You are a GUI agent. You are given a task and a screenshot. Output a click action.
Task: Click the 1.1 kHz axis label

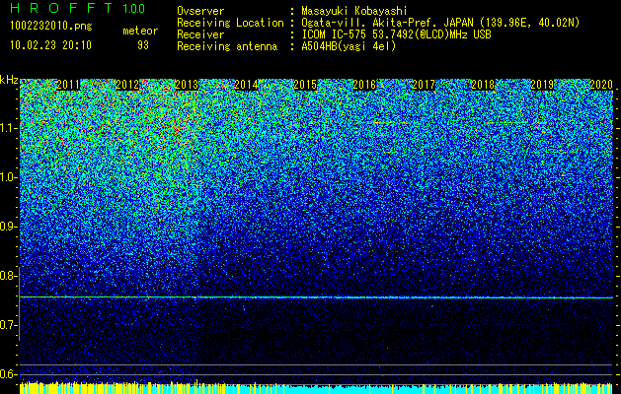[9, 128]
